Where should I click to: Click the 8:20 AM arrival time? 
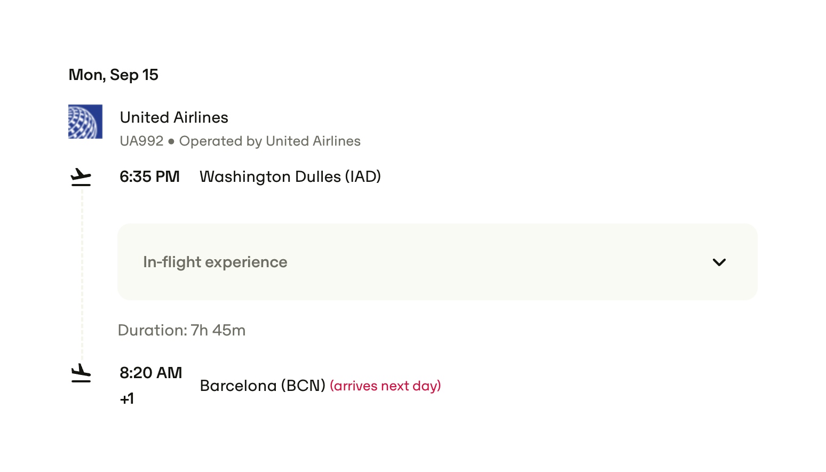point(150,373)
